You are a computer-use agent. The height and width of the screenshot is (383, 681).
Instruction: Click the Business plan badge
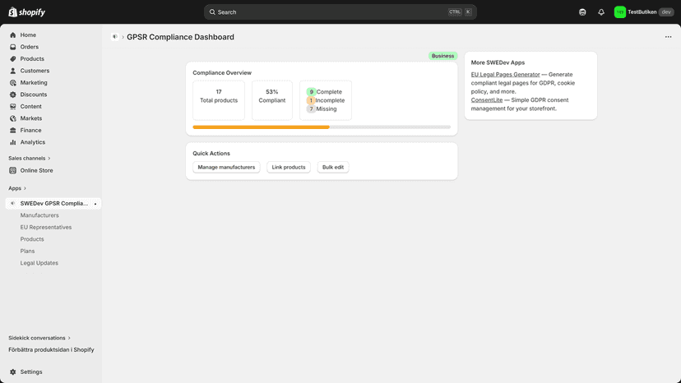point(442,56)
